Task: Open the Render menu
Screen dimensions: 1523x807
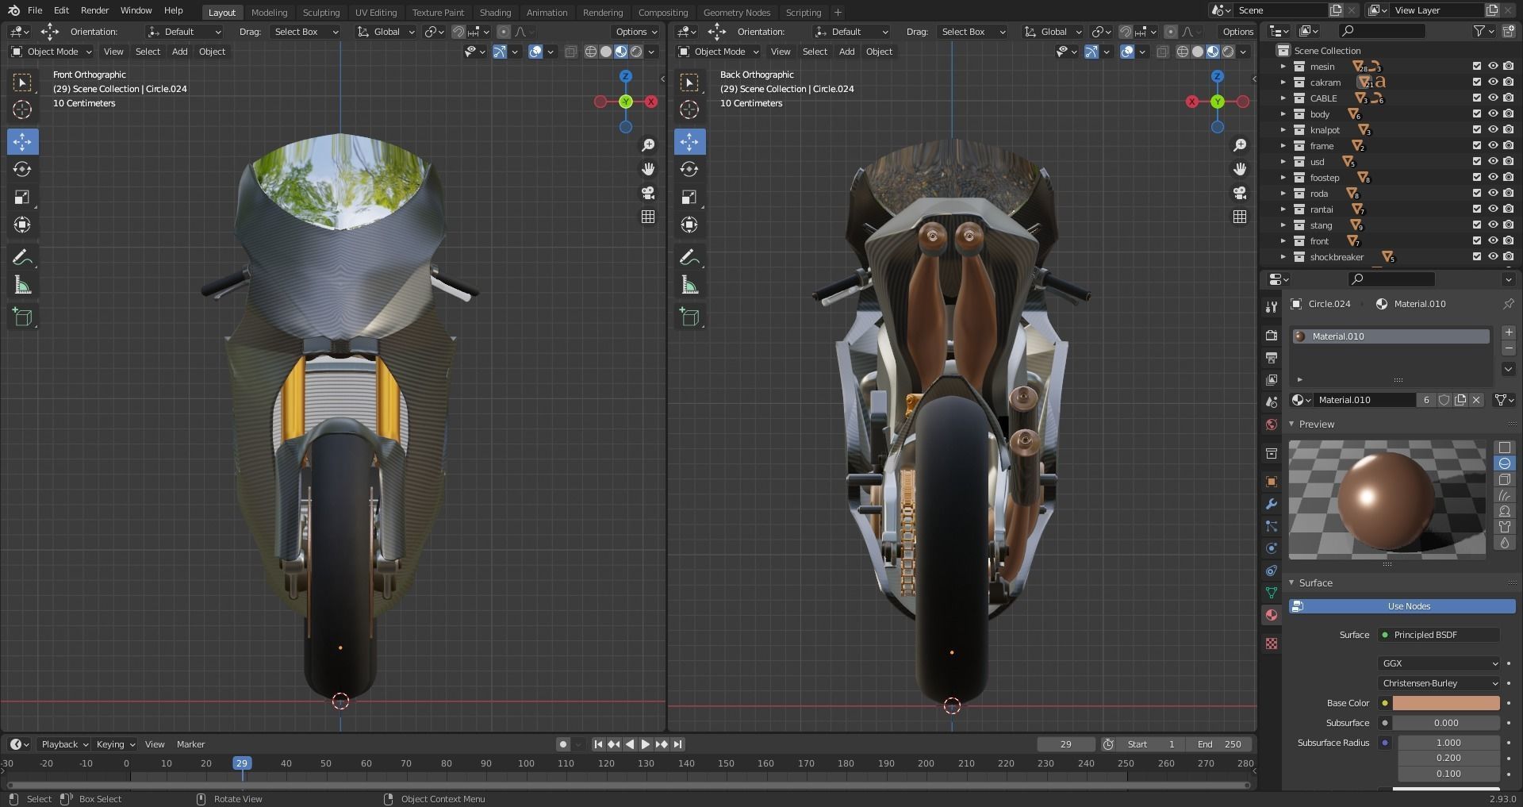Action: (x=94, y=10)
